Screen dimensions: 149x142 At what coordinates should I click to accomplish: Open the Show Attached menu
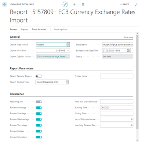(39, 30)
